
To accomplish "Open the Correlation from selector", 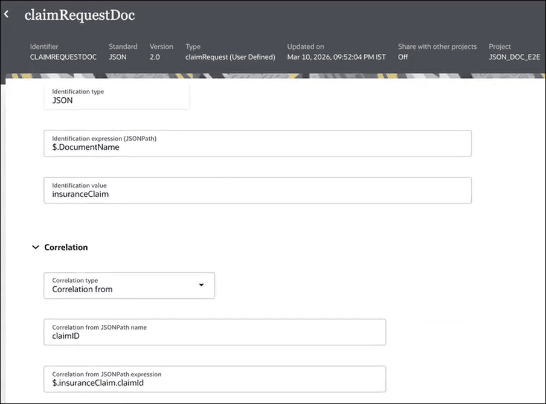I will pyautogui.click(x=129, y=285).
